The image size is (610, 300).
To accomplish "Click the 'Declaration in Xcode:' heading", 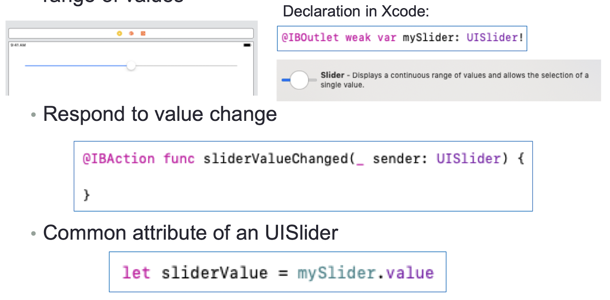I will [356, 12].
